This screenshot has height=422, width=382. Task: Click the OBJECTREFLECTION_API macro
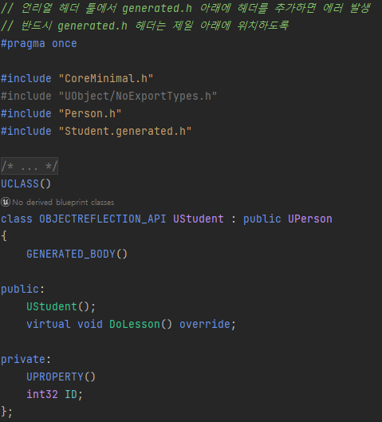click(x=103, y=219)
